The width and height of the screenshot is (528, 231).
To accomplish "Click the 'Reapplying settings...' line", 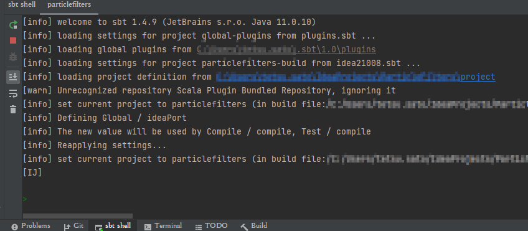I will [x=94, y=146].
